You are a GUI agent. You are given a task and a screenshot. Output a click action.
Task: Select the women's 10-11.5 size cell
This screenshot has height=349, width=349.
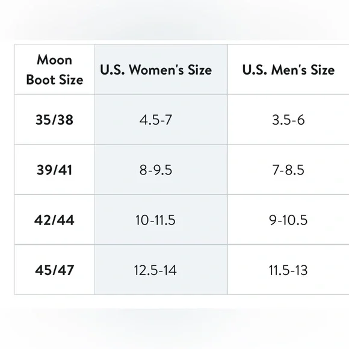[161, 220]
